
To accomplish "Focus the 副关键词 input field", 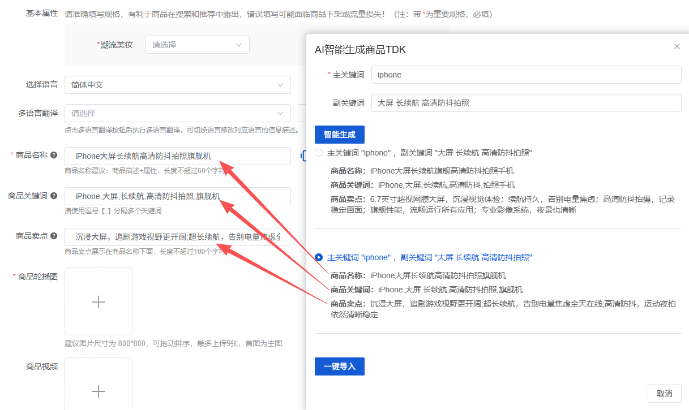I will coord(527,103).
